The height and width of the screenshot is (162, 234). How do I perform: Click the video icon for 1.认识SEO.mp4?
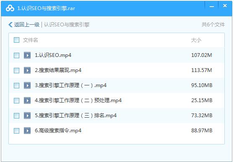[x=27, y=55]
